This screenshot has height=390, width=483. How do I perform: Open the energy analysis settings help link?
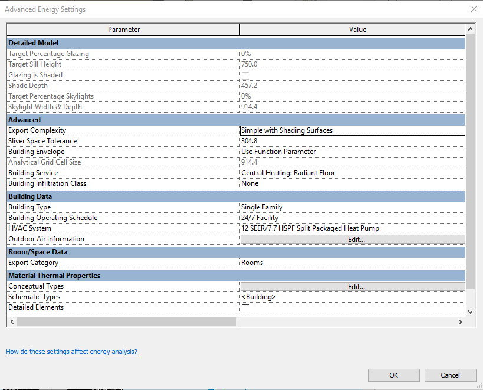coord(71,351)
